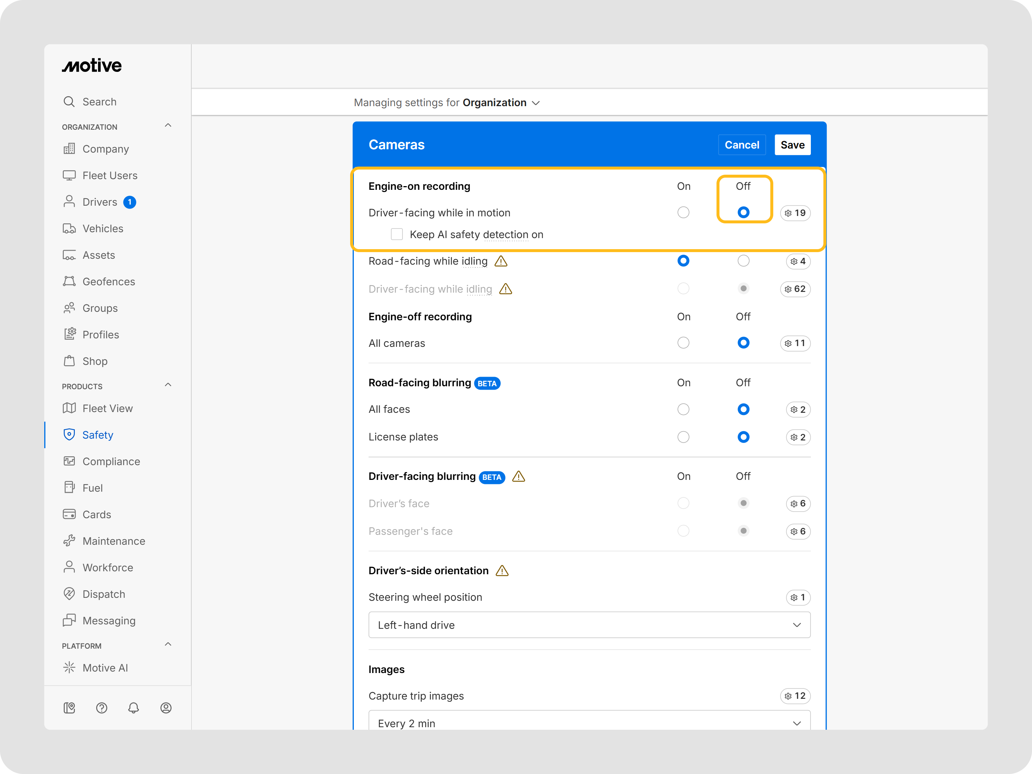Turn on Driver-facing while in motion recording
1032x774 pixels.
683,212
